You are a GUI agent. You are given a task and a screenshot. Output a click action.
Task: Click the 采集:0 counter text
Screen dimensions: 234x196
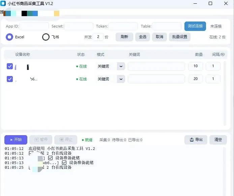pos(105,140)
